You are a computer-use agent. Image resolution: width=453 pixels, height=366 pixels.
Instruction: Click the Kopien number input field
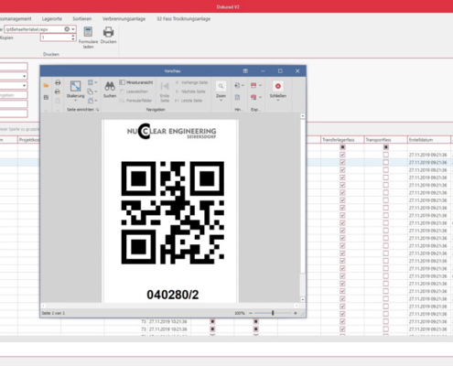point(56,38)
